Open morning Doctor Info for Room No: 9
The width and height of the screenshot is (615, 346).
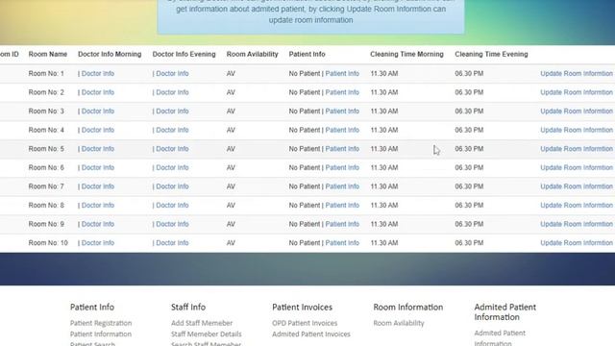click(98, 224)
